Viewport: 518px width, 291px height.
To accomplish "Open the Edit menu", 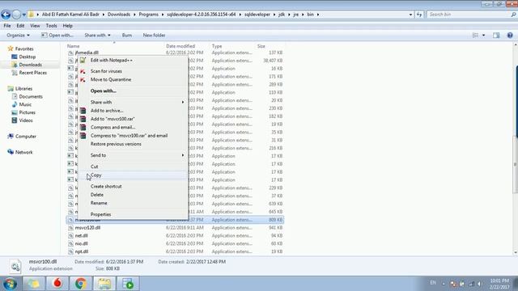I will 20,26.
